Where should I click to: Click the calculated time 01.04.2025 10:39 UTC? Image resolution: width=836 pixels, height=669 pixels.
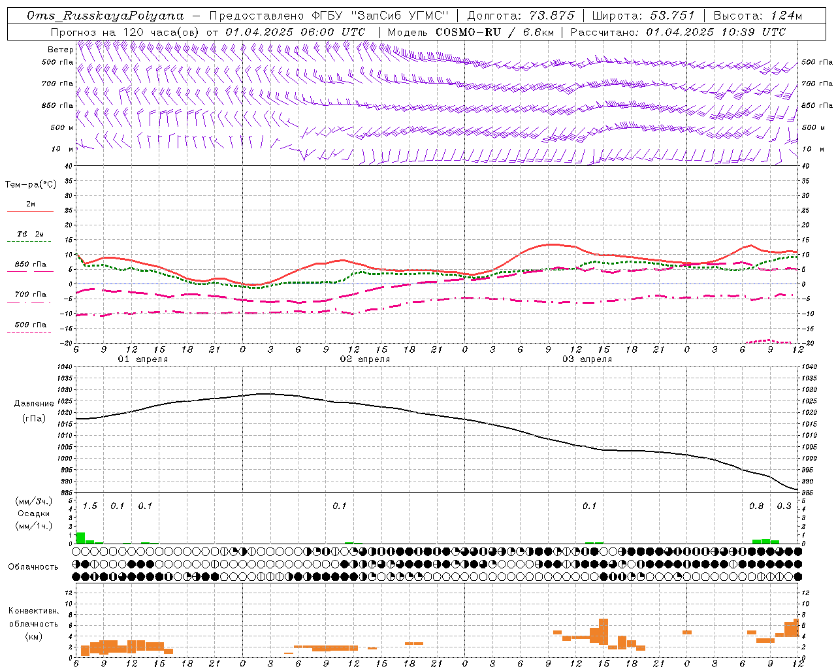coord(716,32)
